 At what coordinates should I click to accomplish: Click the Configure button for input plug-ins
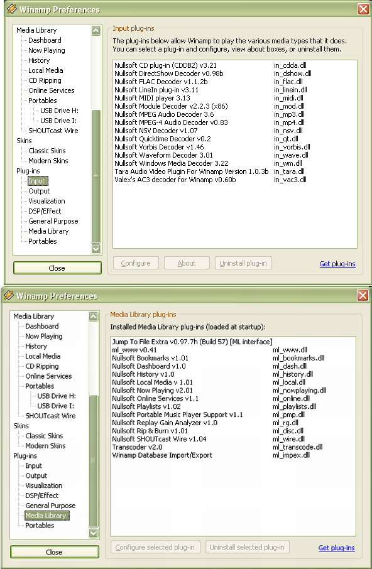pos(136,263)
